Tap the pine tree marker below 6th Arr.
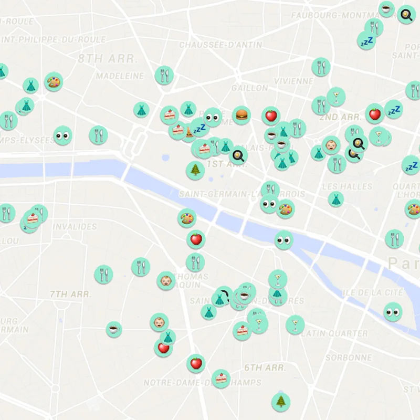The image size is (420, 420). [281, 402]
